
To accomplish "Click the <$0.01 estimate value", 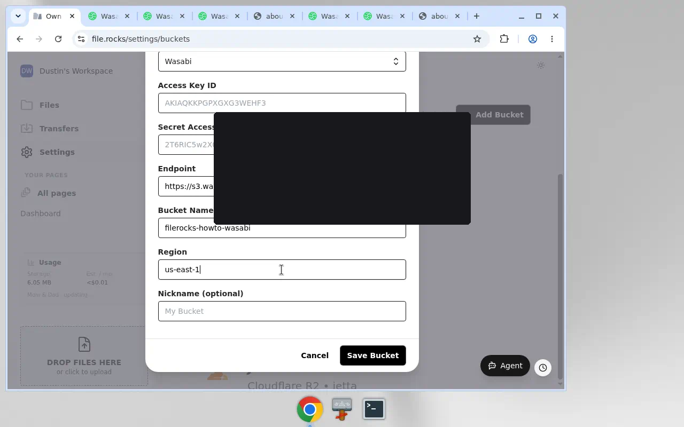I will [97, 282].
